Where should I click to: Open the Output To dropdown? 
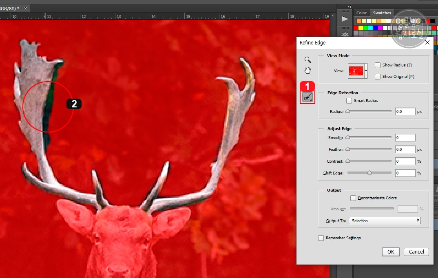point(384,221)
